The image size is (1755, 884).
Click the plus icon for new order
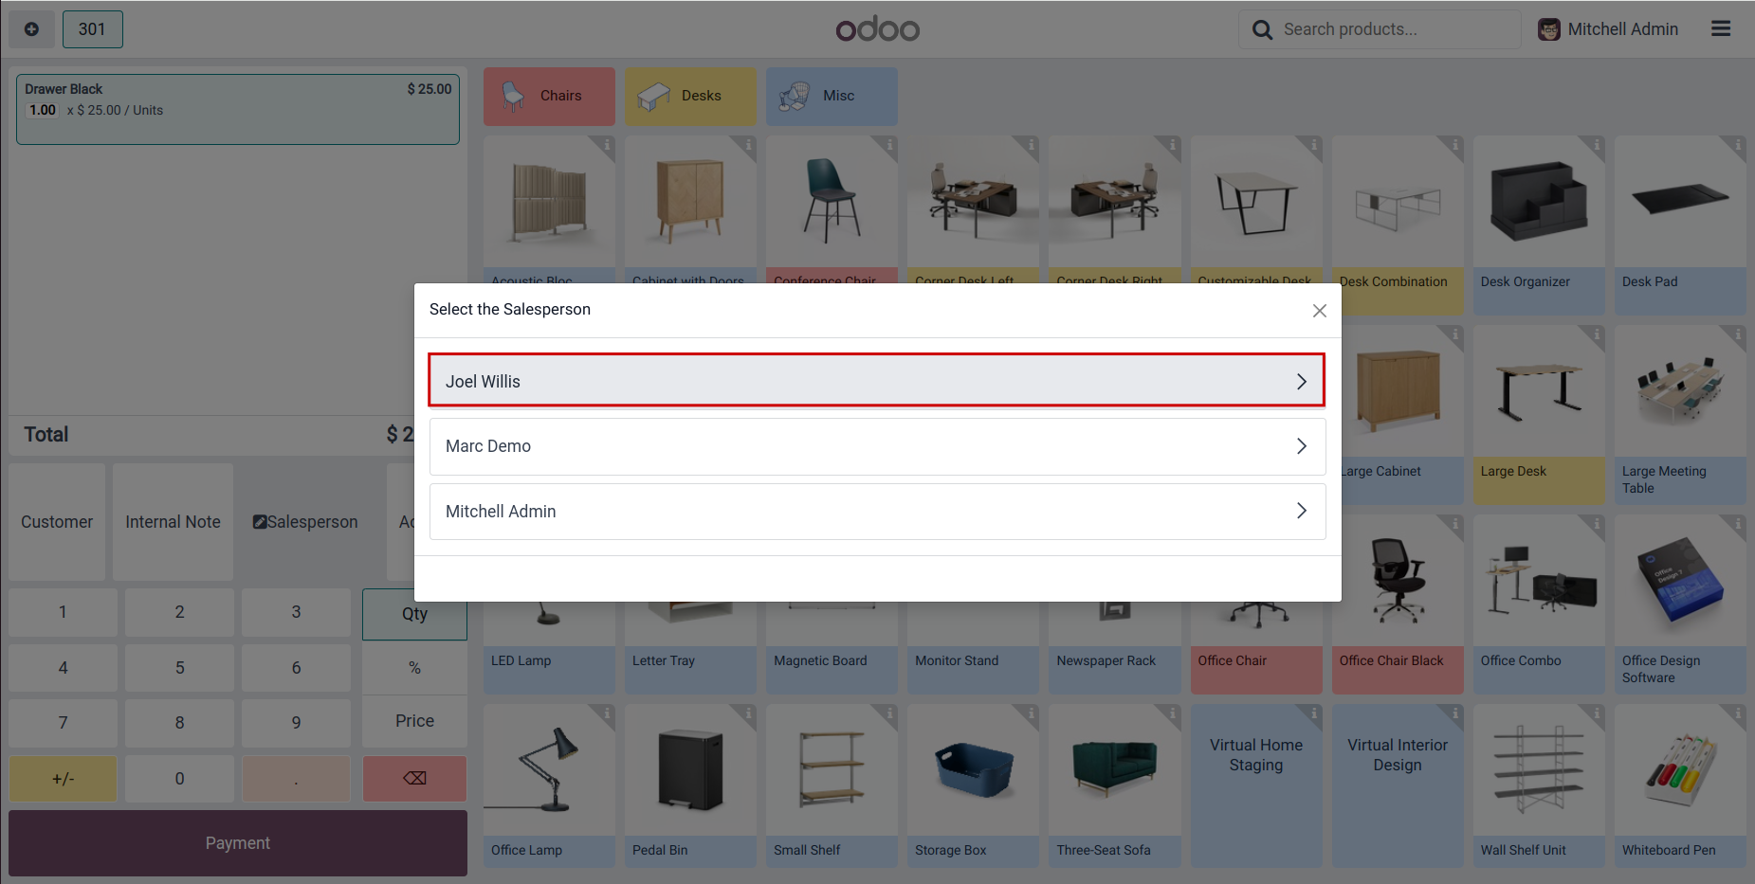(x=31, y=29)
